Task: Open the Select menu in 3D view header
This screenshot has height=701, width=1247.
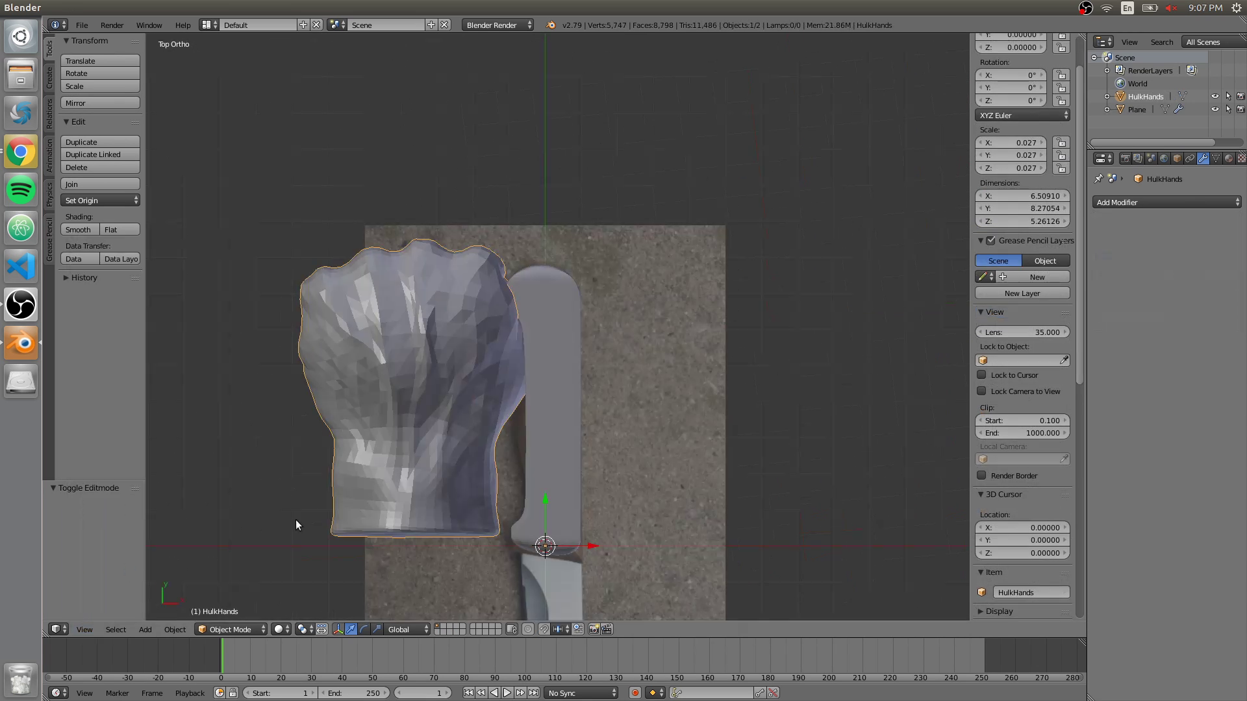Action: tap(116, 630)
